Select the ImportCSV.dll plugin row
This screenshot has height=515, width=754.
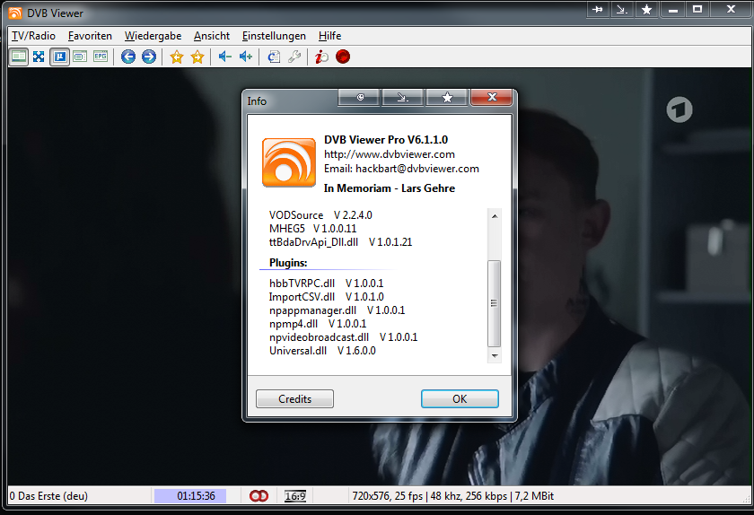click(327, 297)
